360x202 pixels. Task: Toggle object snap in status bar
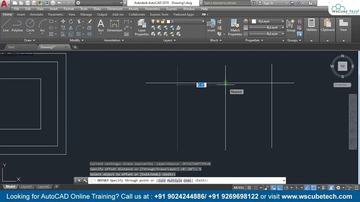point(313,188)
